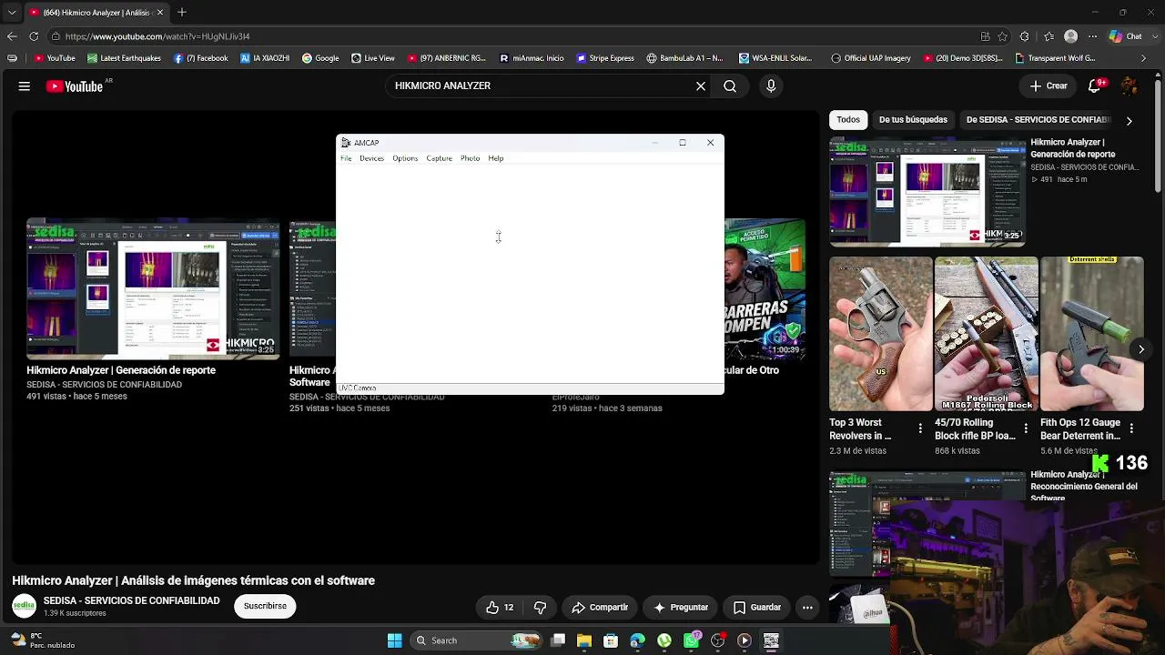Open the AMCAP File menu

(x=346, y=158)
